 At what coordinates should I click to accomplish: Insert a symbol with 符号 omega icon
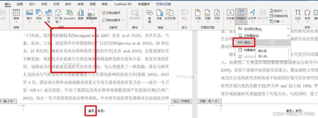(x=308, y=13)
